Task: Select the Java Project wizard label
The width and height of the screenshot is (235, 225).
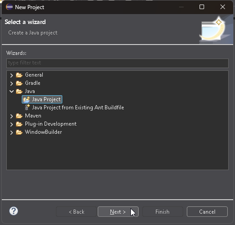Action: (x=46, y=99)
